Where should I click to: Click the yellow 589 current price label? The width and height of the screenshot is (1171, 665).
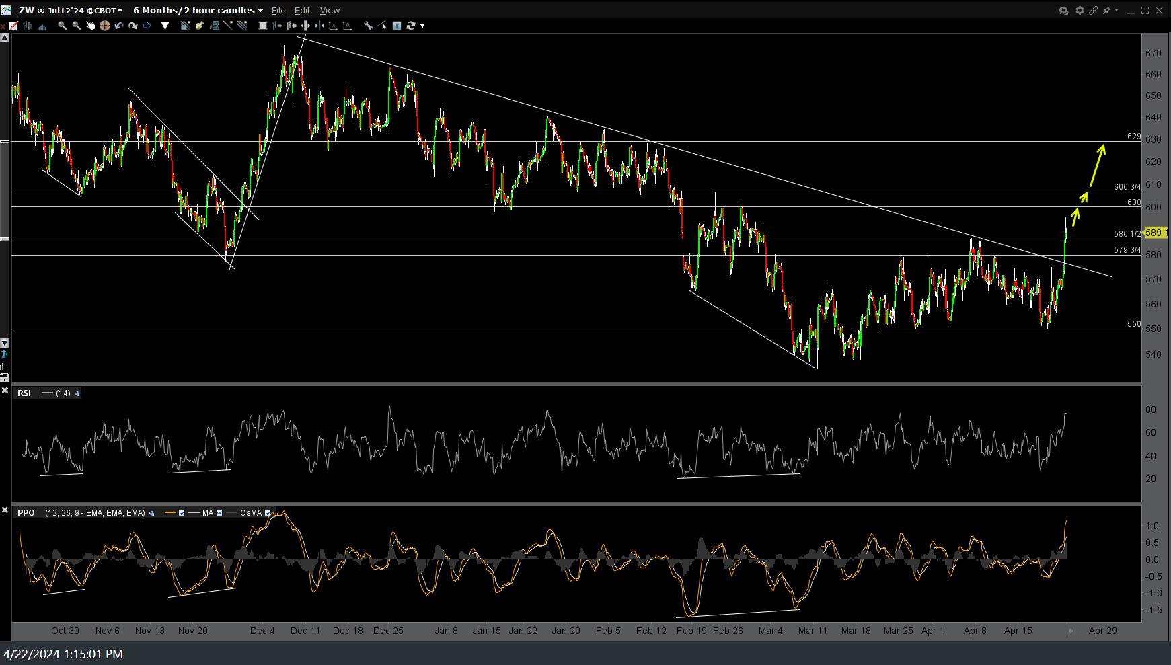tap(1154, 233)
